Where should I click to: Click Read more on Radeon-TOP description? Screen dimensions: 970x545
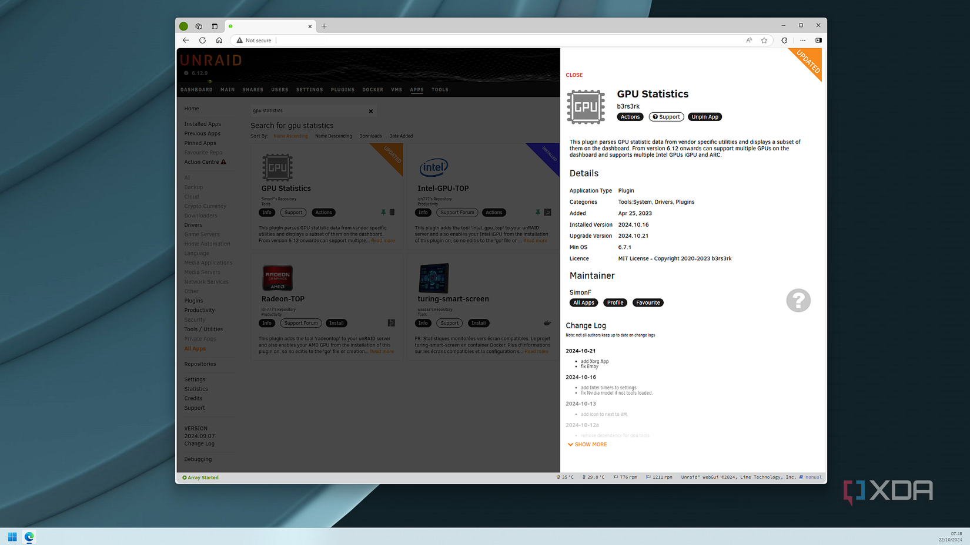pyautogui.click(x=382, y=351)
